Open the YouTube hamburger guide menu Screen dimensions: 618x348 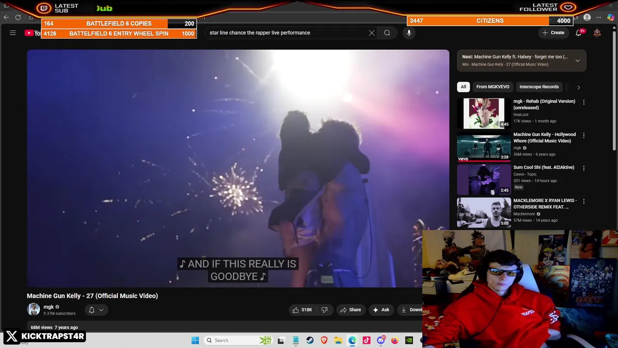(x=13, y=33)
